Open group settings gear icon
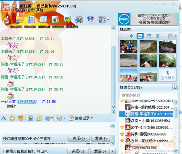This screenshot has width=182, height=154. (x=102, y=20)
